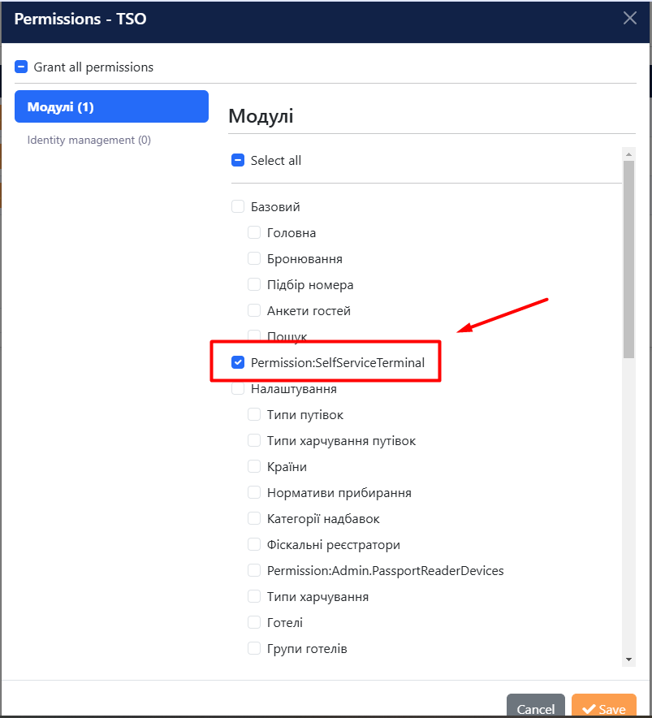The image size is (652, 718).
Task: Click the Cancel button
Action: click(535, 708)
